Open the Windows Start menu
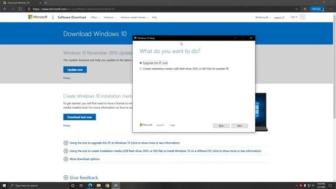 pos(4,185)
